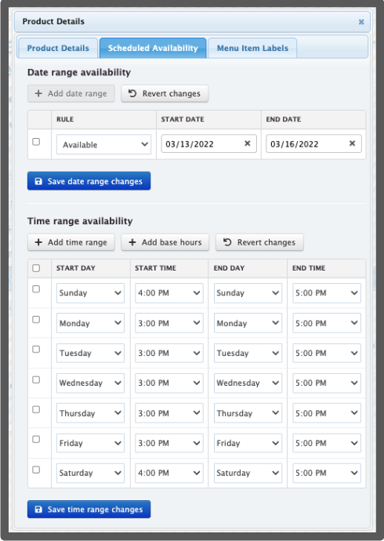Screen dimensions: 384x541
Task: Open the Available rule dropdown
Action: pos(103,144)
